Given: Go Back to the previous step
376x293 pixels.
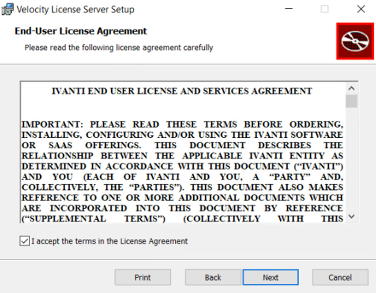Looking at the screenshot, I should (x=213, y=277).
